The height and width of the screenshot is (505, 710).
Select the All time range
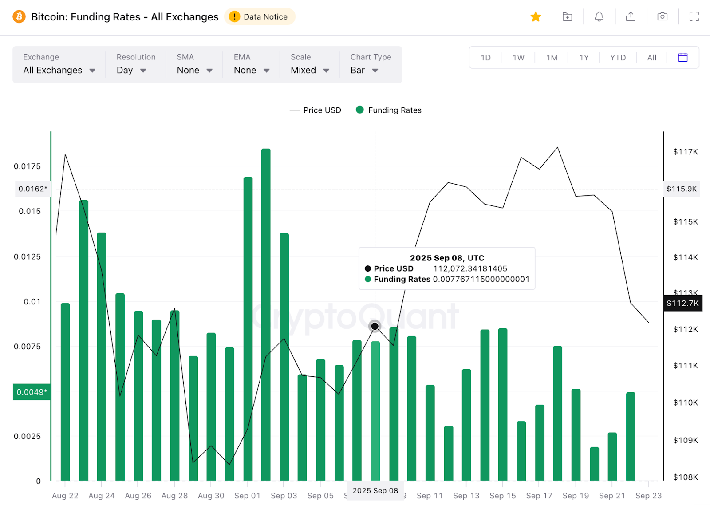tap(651, 58)
